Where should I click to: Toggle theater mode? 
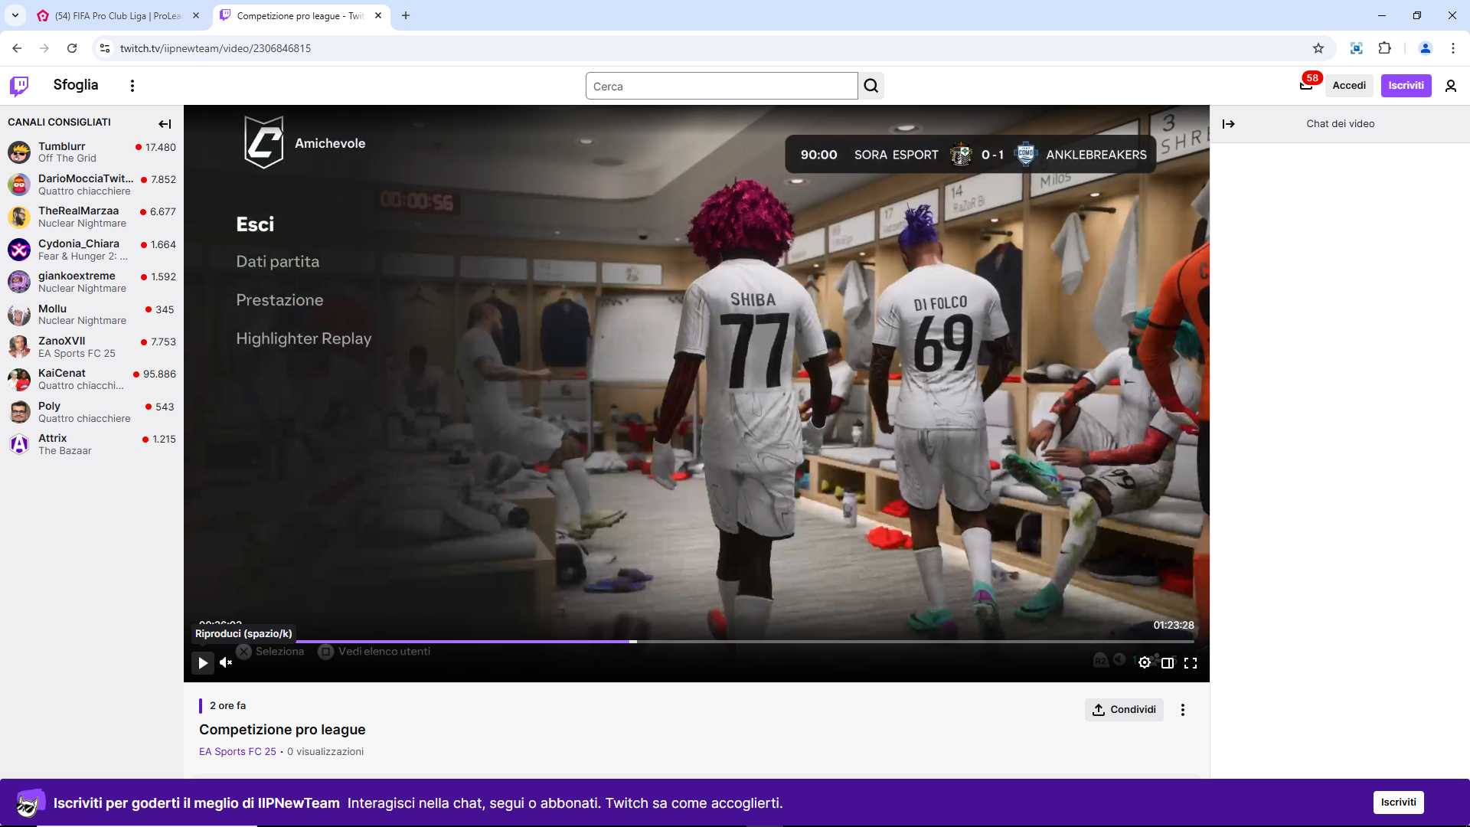(x=1168, y=663)
